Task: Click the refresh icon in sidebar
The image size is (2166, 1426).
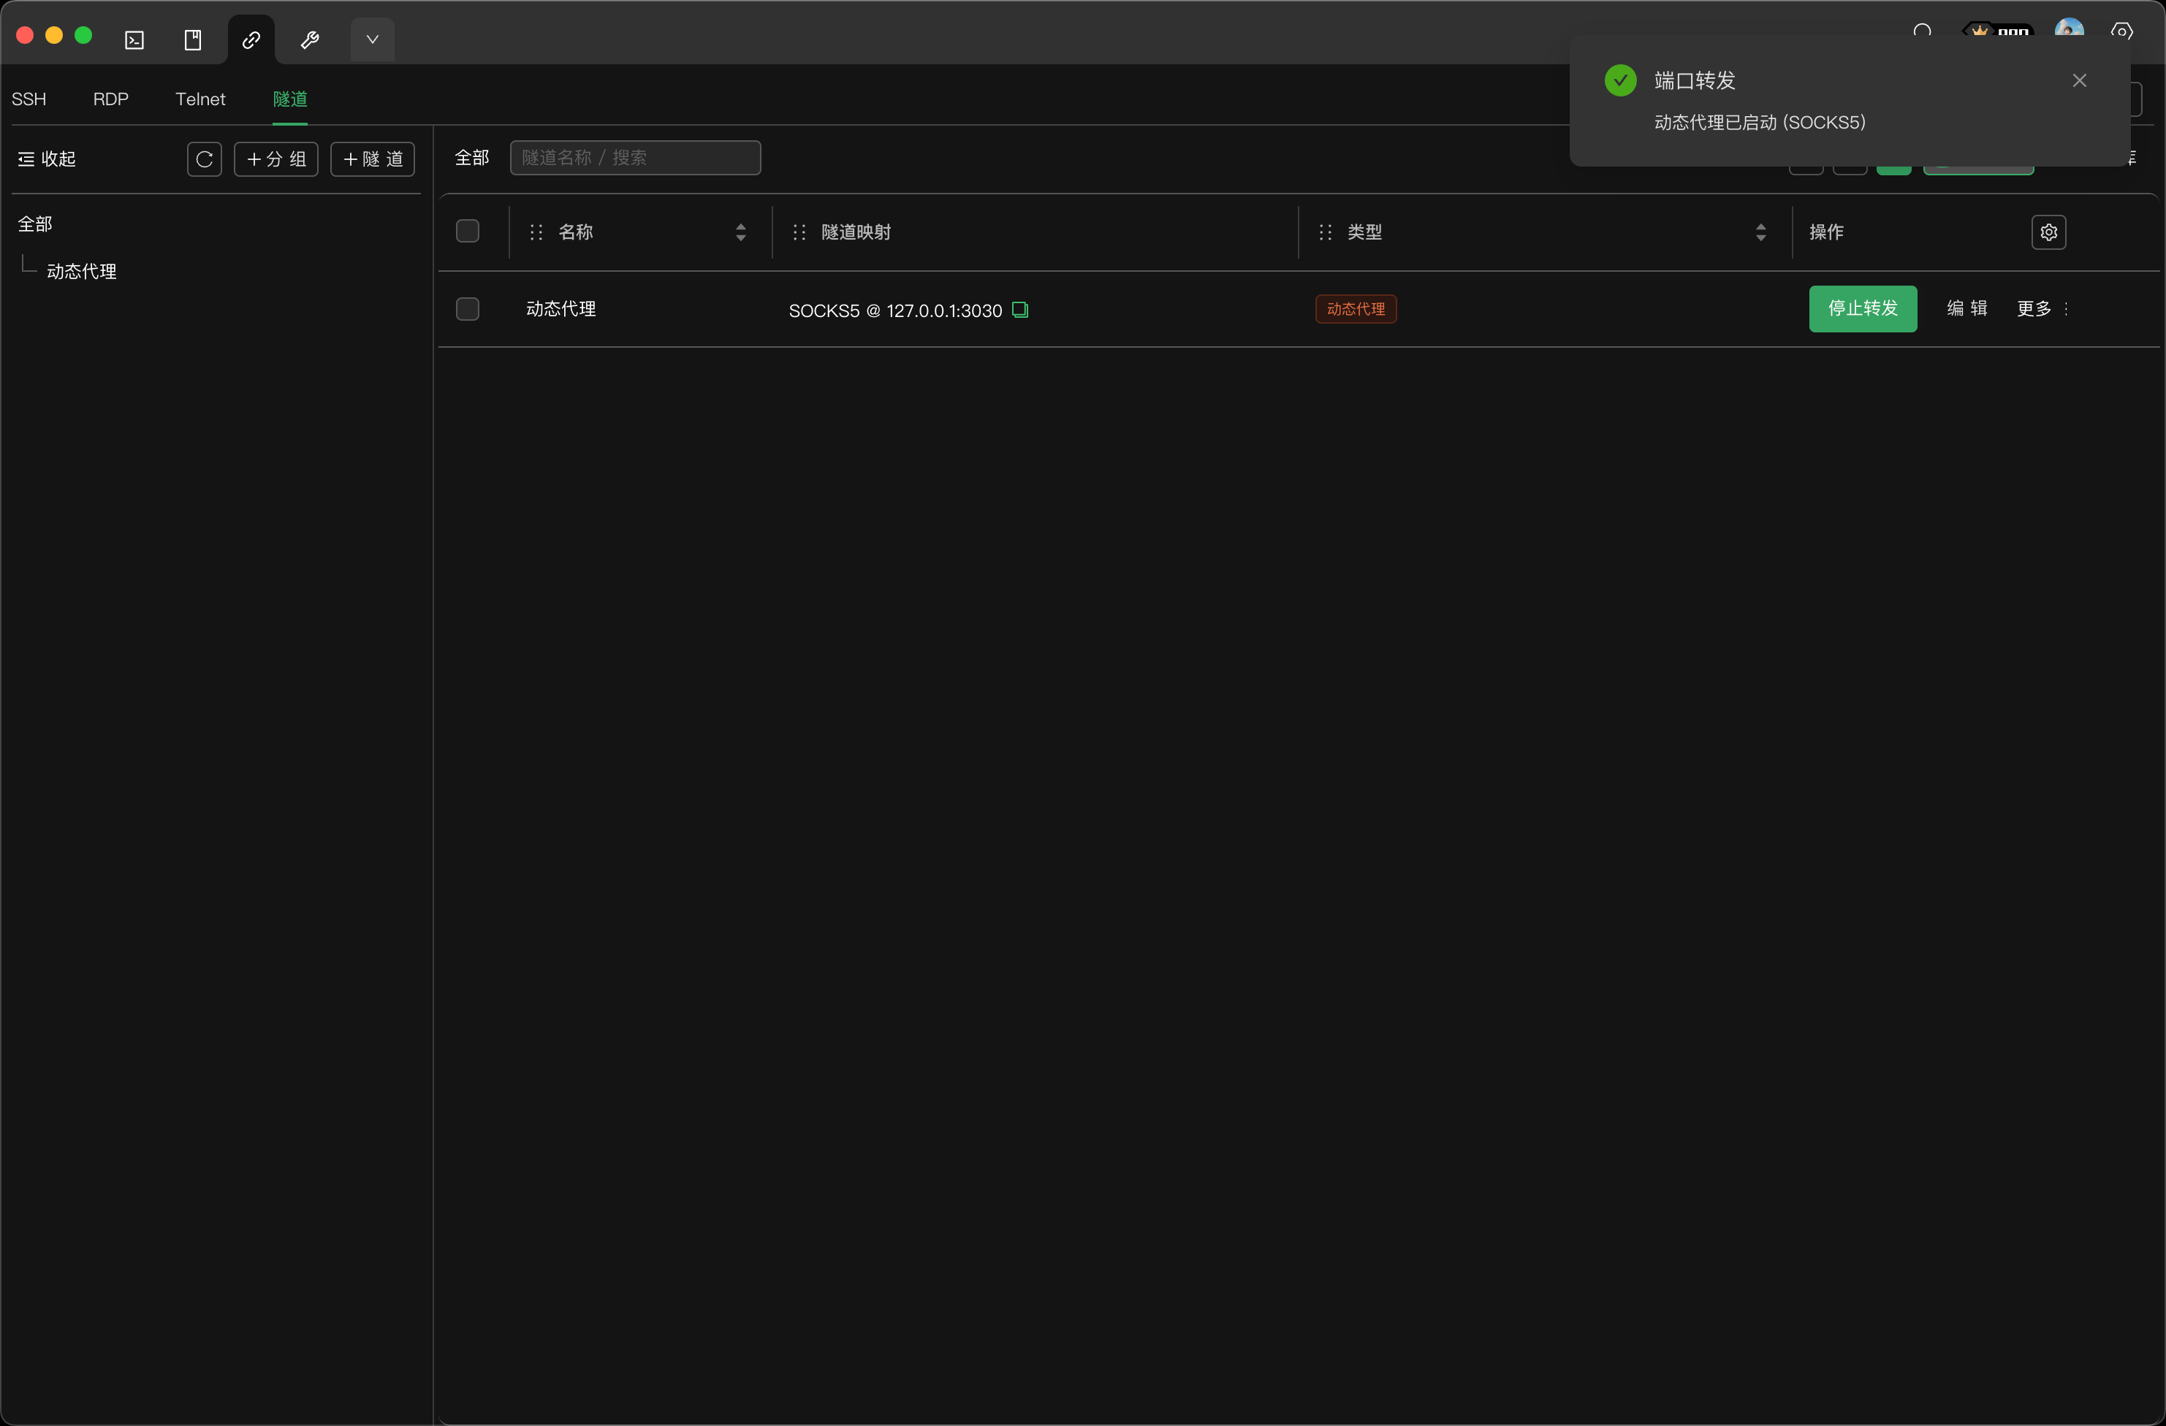Action: [x=205, y=159]
